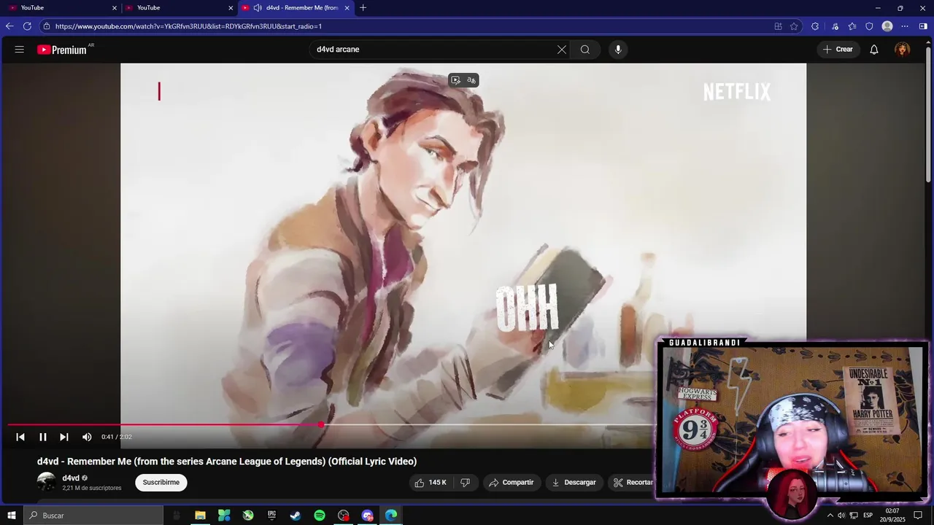
Task: Open the Windows notification center
Action: click(x=918, y=516)
